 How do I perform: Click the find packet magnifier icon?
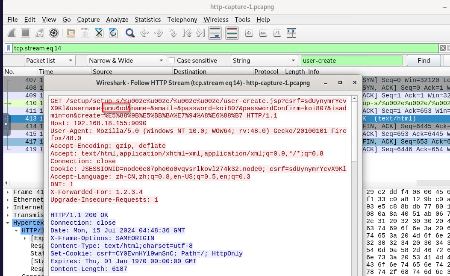pos(130,33)
